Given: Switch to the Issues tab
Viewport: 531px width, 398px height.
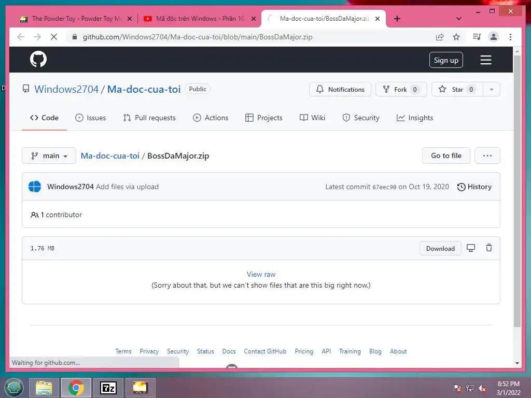Looking at the screenshot, I should click(x=90, y=118).
